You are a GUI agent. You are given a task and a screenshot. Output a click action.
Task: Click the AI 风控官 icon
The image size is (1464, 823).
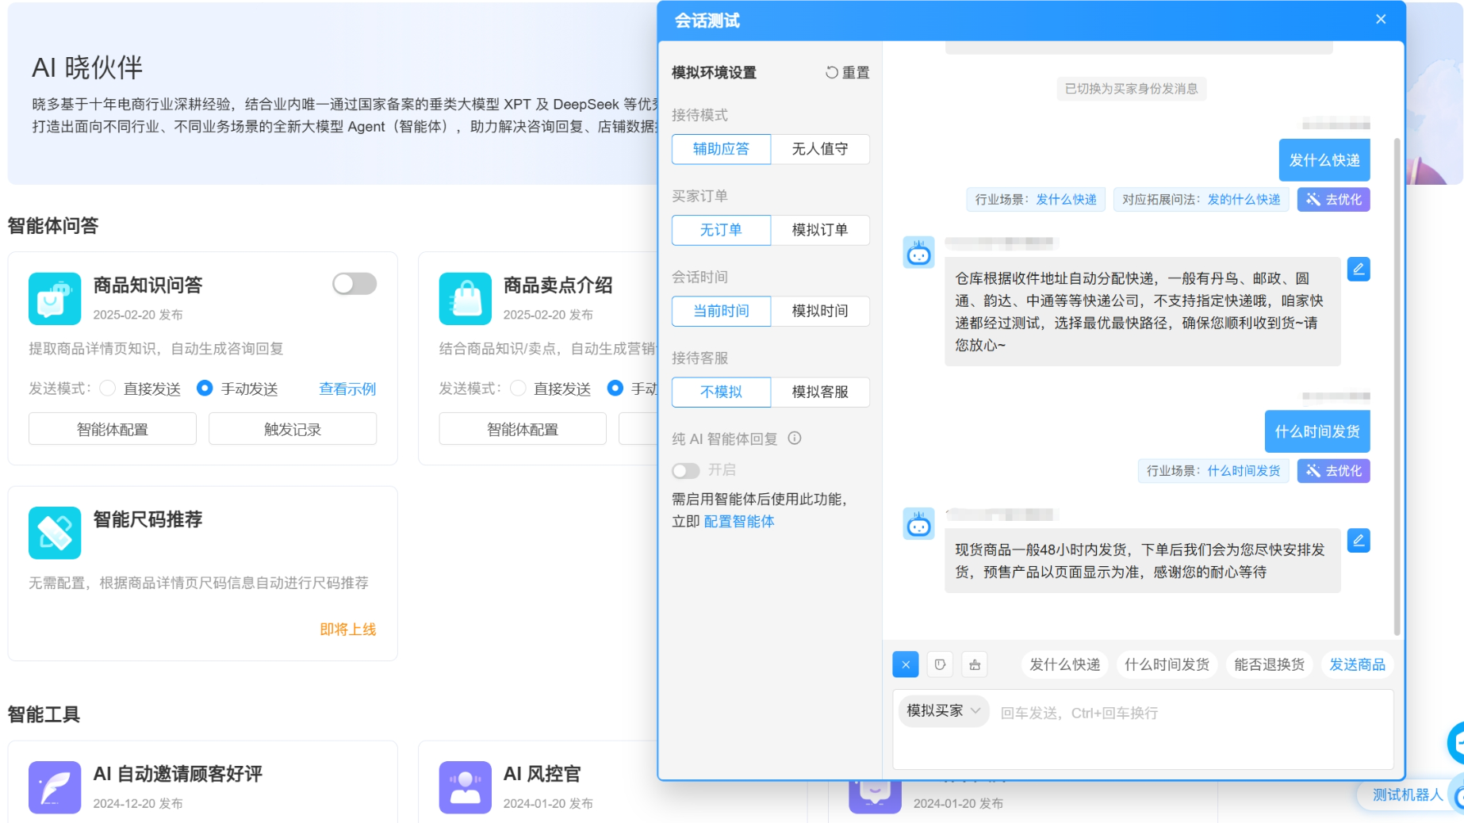tap(466, 787)
